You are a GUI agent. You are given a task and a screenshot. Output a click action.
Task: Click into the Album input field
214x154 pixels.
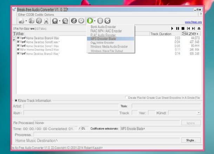(x=71, y=113)
